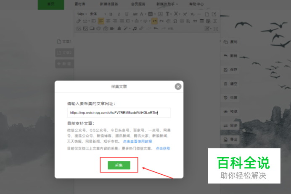The height and width of the screenshot is (194, 291).
Task: Set right-to-left text direction icon
Action: (x=161, y=21)
